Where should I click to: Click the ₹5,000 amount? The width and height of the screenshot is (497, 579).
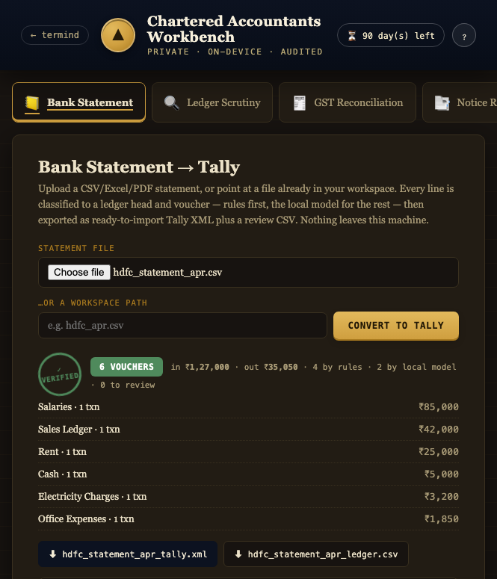(x=442, y=474)
